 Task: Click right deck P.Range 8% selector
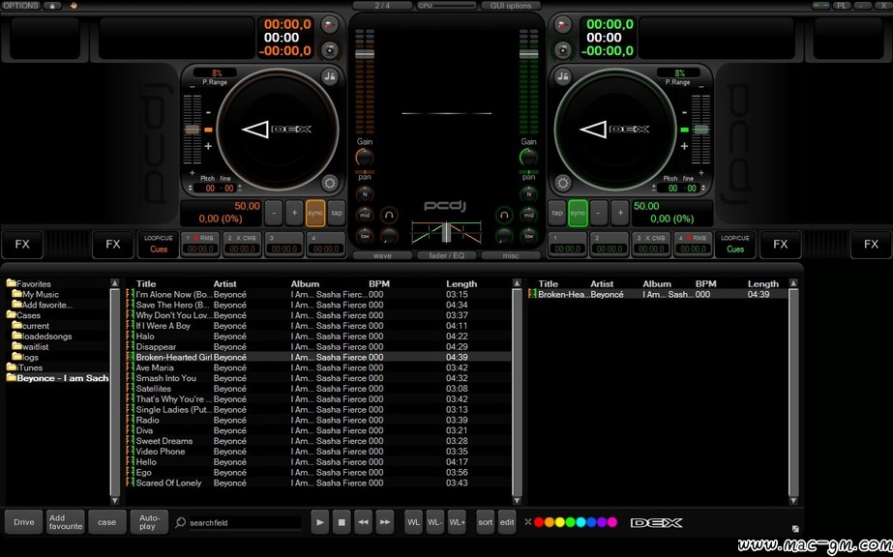(678, 73)
